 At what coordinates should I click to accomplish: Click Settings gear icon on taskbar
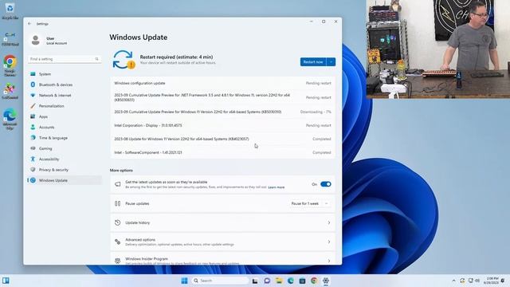pos(326,281)
